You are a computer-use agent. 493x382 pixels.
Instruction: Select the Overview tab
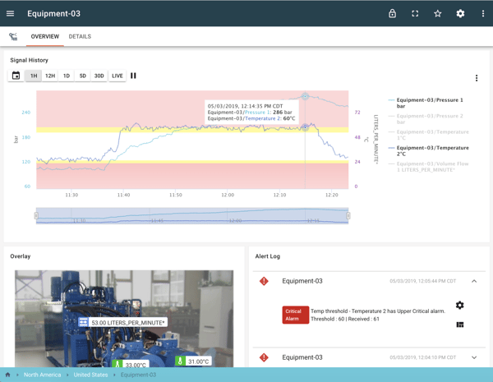point(44,37)
